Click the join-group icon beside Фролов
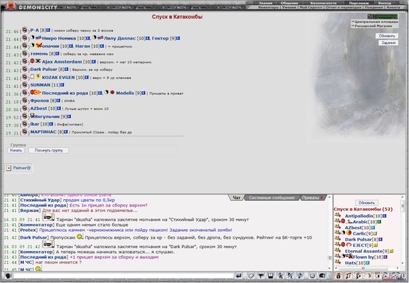409x283 pixels. pos(25,100)
